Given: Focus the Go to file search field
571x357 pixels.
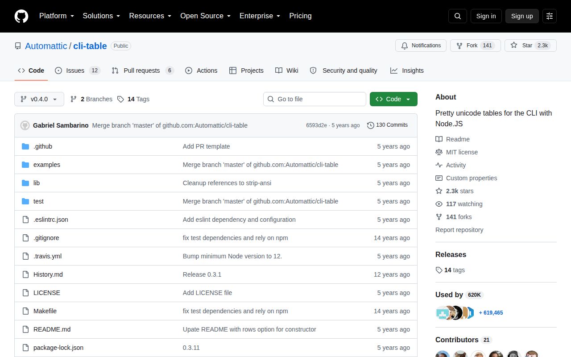Looking at the screenshot, I should click(x=314, y=99).
